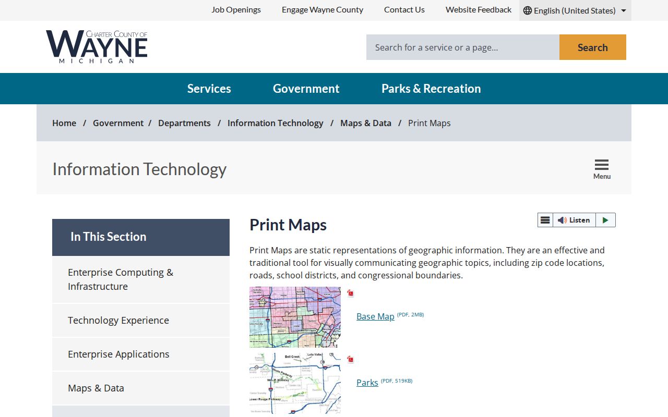The width and height of the screenshot is (668, 417).
Task: Visit the Contact Us page
Action: pos(404,10)
